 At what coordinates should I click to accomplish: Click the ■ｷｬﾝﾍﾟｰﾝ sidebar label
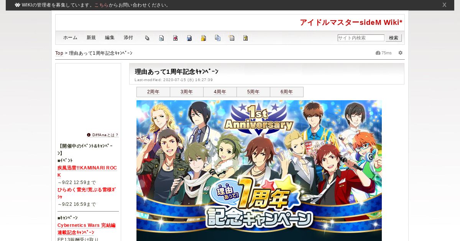tap(67, 218)
